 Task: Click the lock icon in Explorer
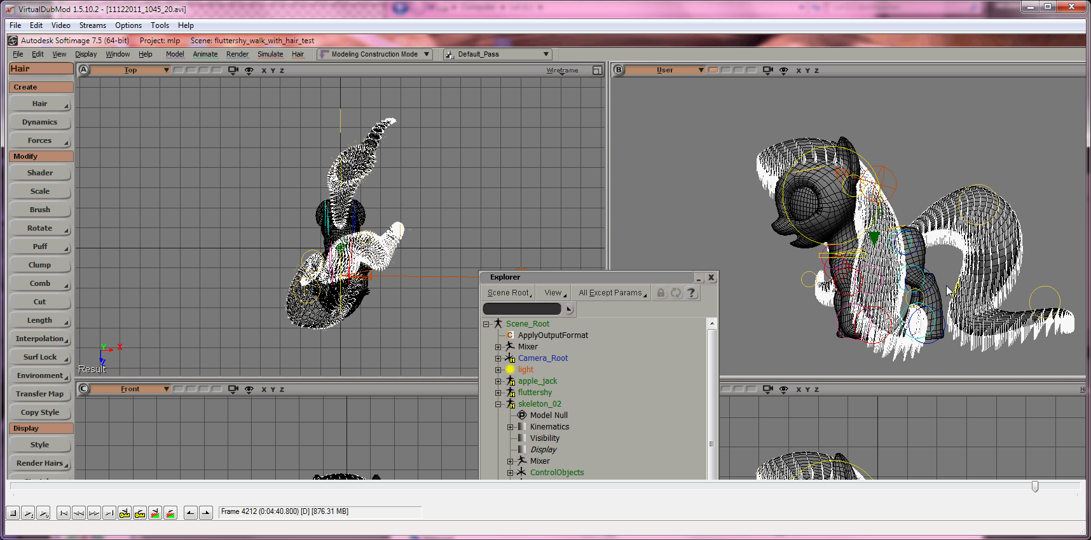pos(661,293)
